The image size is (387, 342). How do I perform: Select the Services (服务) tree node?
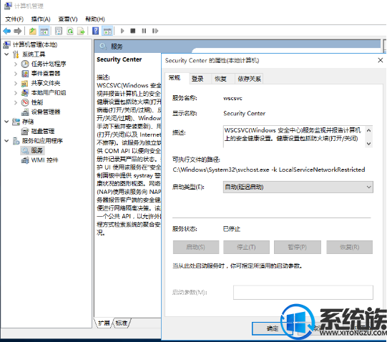(32, 150)
